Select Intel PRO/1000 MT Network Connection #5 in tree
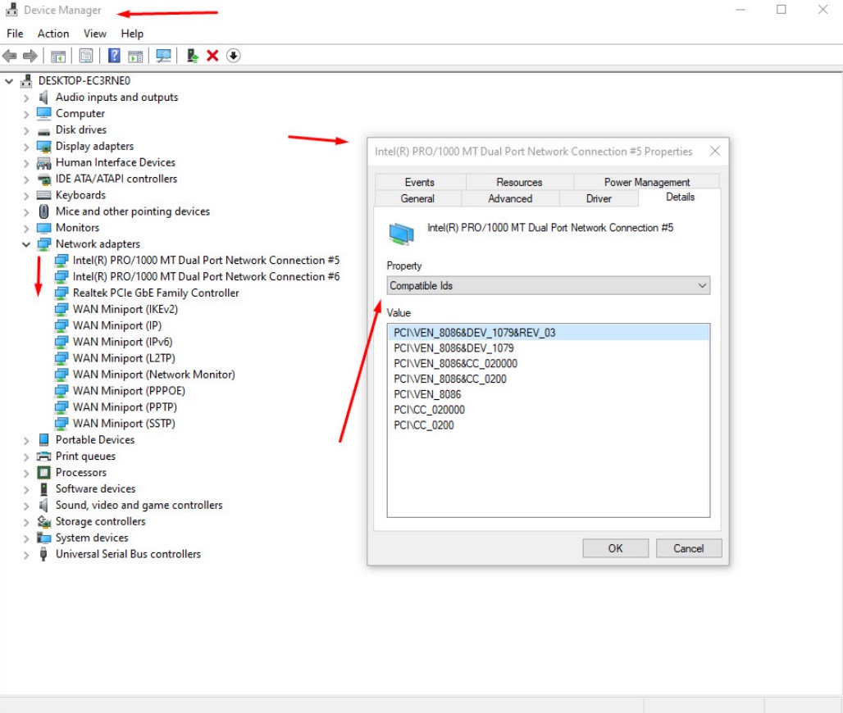 (206, 260)
